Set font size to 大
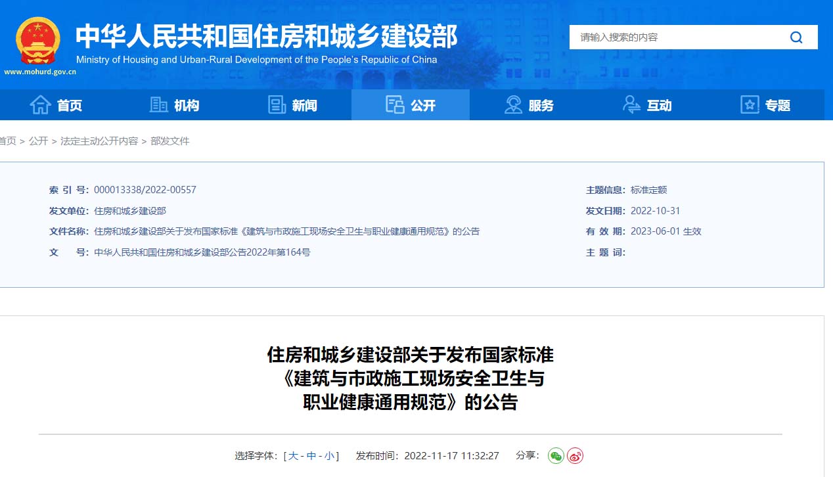Screen dimensions: 833x477 pyautogui.click(x=293, y=456)
